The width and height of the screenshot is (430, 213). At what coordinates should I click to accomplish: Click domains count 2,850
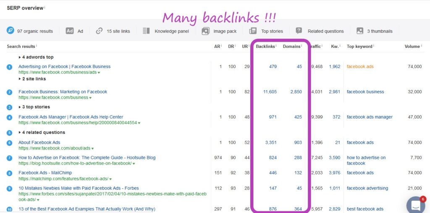coord(296,92)
